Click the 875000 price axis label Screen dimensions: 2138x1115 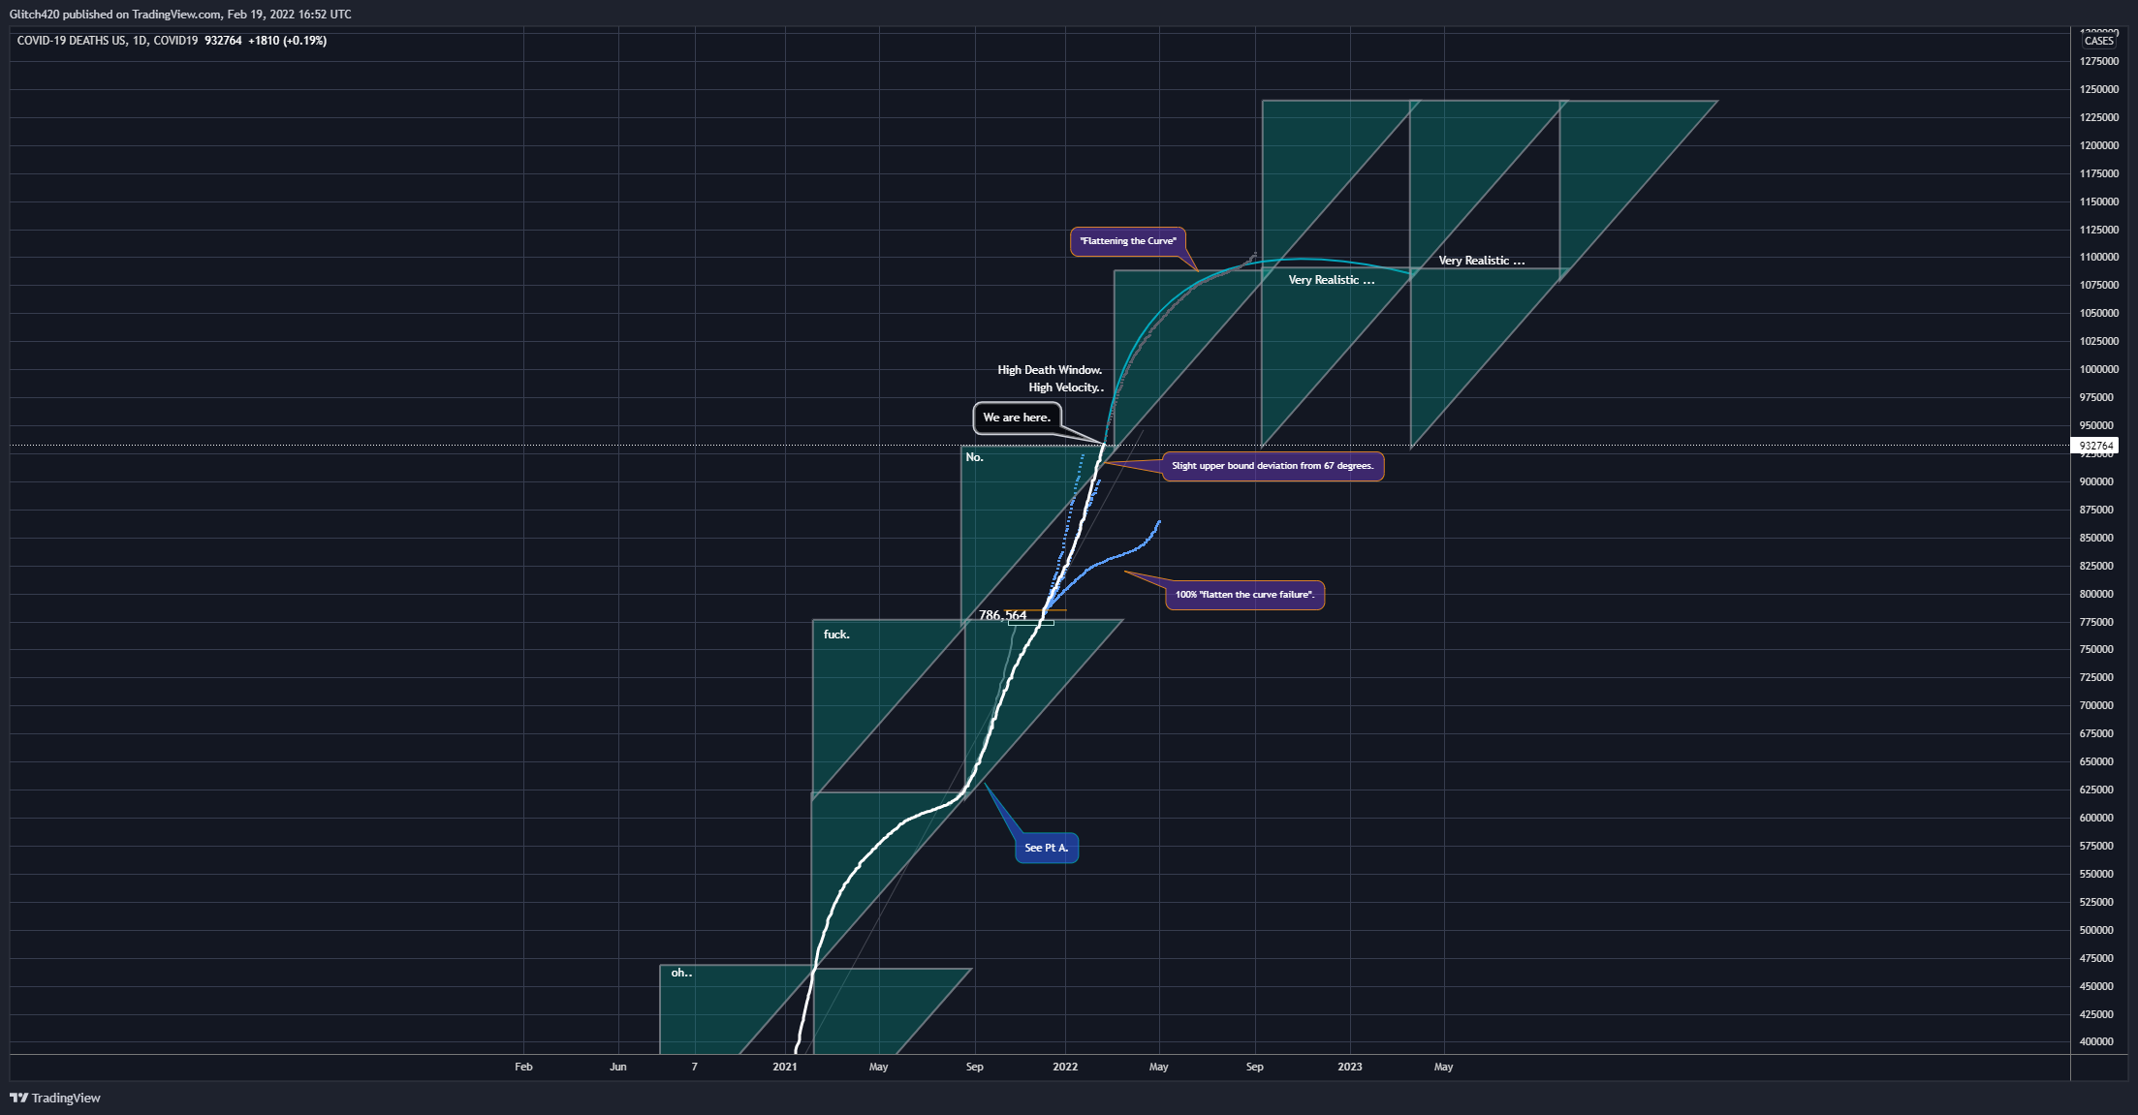2098,510
